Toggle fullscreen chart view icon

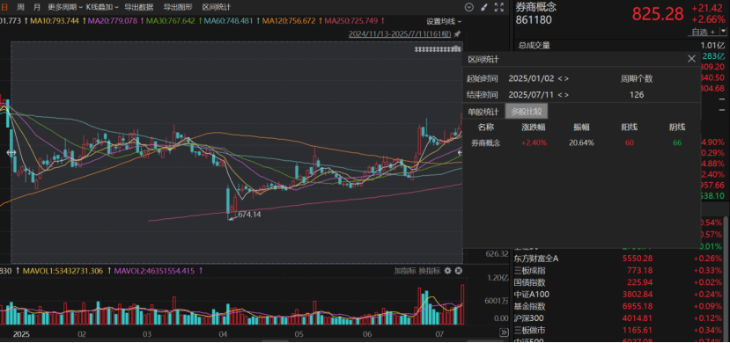pyautogui.click(x=499, y=7)
